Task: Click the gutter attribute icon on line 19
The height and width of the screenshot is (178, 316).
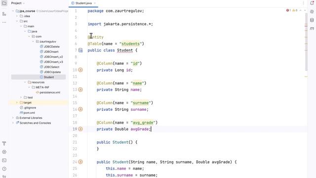Action: (80, 129)
